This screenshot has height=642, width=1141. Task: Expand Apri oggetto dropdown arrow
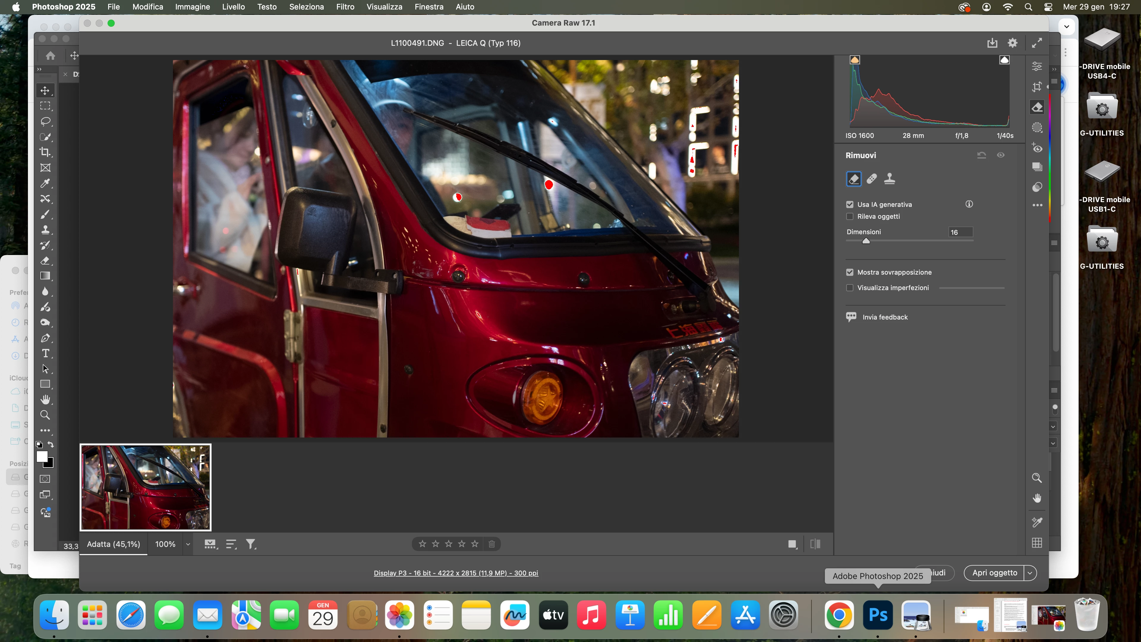click(1030, 573)
